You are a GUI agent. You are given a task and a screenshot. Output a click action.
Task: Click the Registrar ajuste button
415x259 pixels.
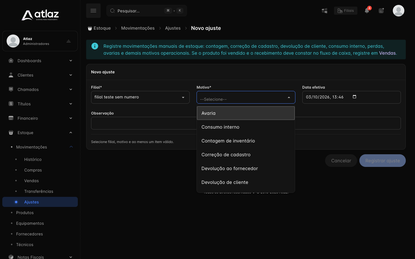coord(382,161)
